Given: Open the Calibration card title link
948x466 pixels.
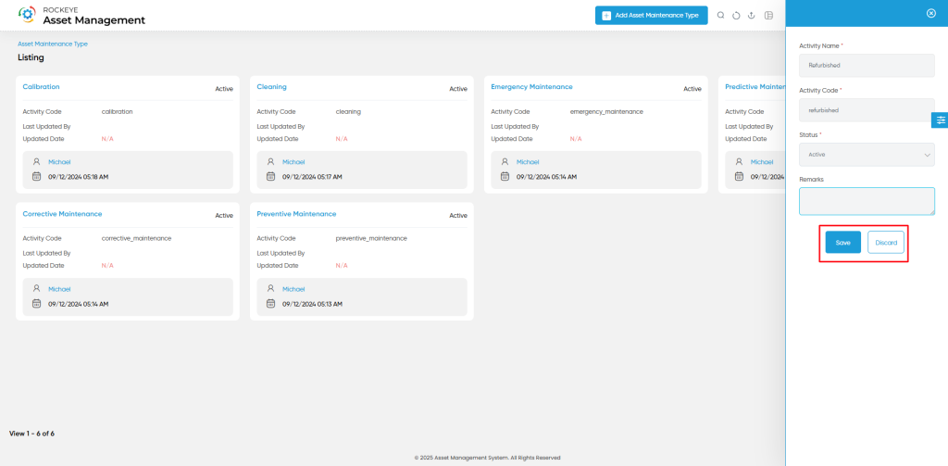Looking at the screenshot, I should (41, 86).
